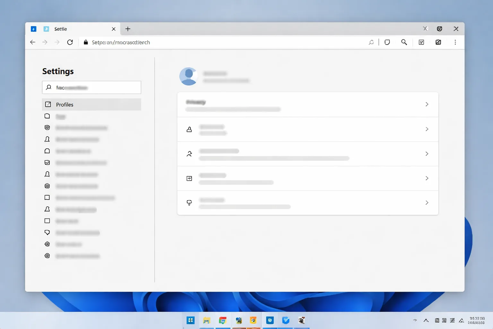Expand the last settings row chevron
The width and height of the screenshot is (493, 329).
coord(427,203)
